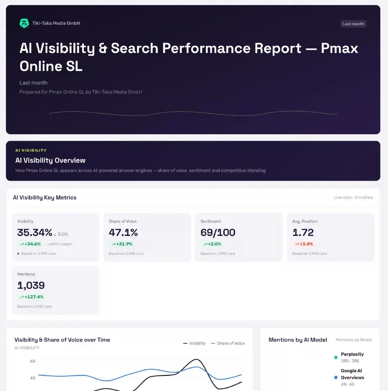Click the "Mentions by Model" label
The height and width of the screenshot is (391, 388).
354,340
